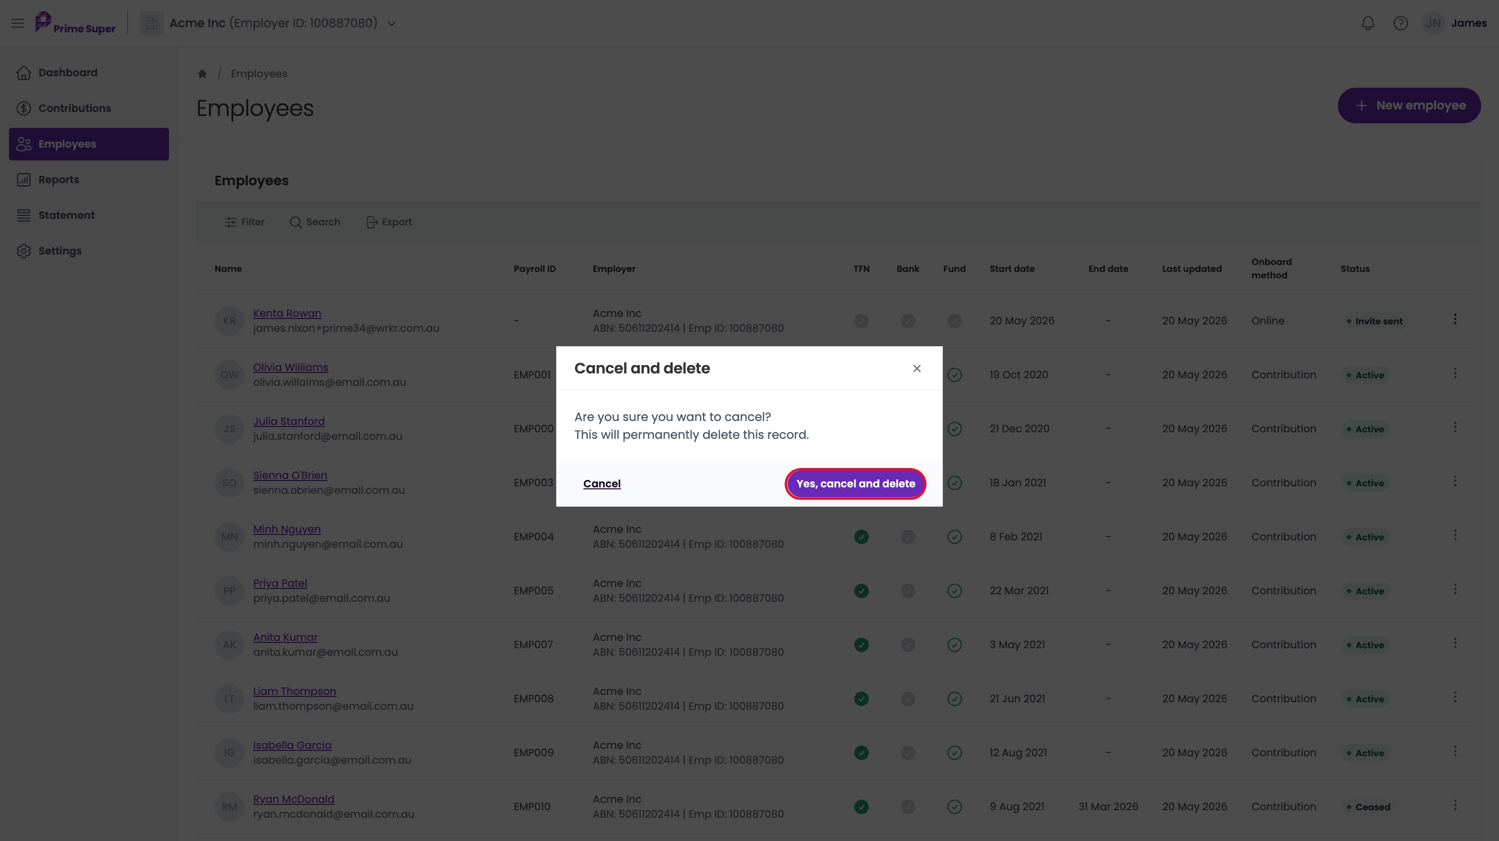Expand the Acme Inc employer dropdown
1499x841 pixels.
tap(392, 24)
